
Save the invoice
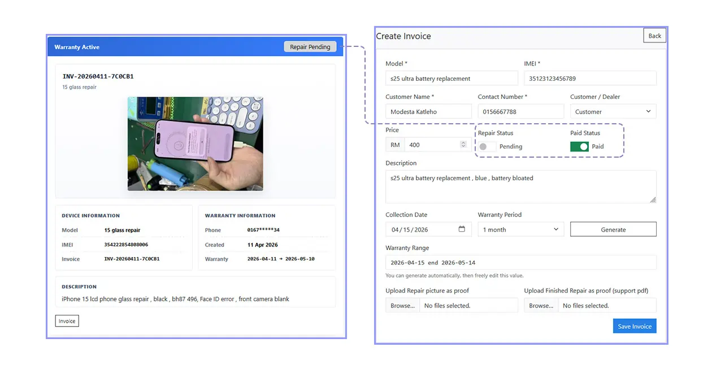635,326
